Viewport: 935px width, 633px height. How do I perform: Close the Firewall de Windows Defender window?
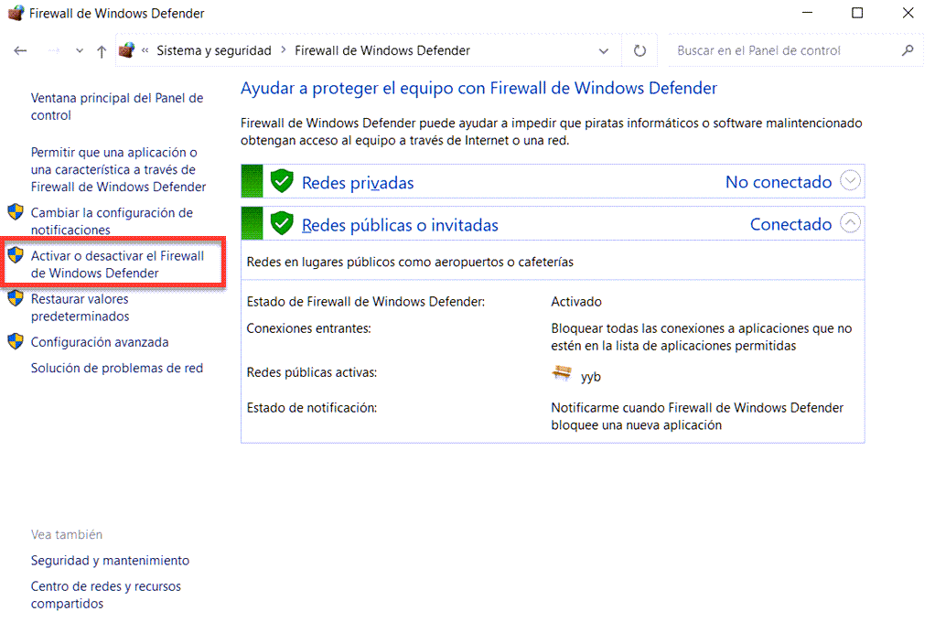[x=908, y=13]
